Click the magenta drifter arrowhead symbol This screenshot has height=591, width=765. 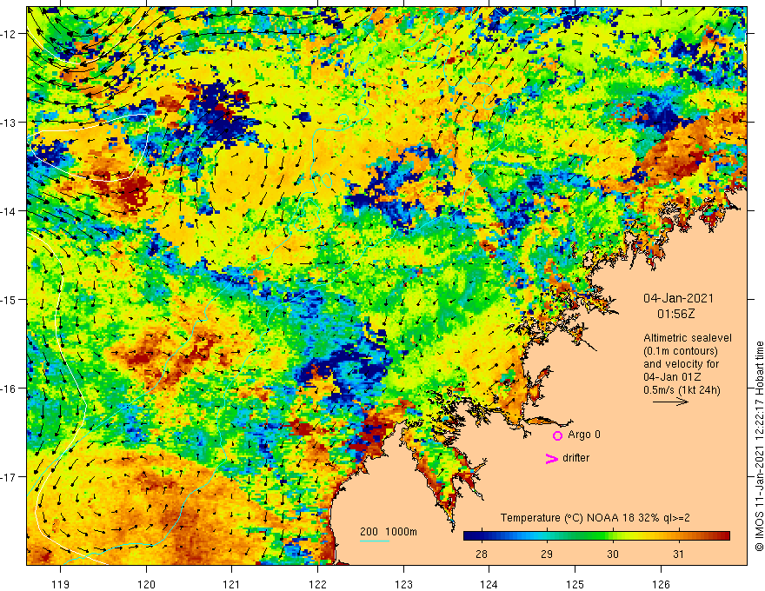[x=551, y=458]
